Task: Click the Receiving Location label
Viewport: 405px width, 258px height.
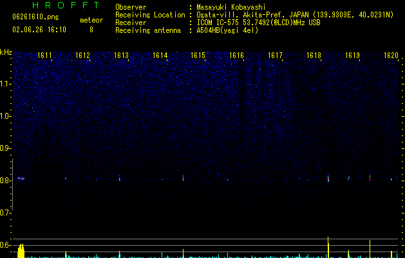Action: coord(150,15)
